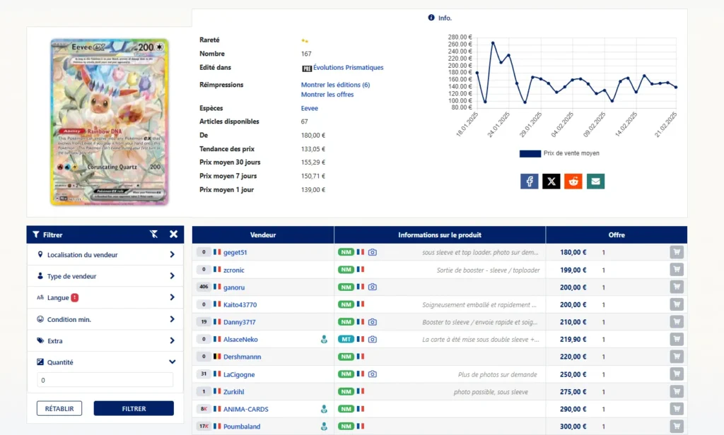View AlsaceNeko's card photo camera icon
Viewport: 724px width, 435px height.
pyautogui.click(x=372, y=339)
